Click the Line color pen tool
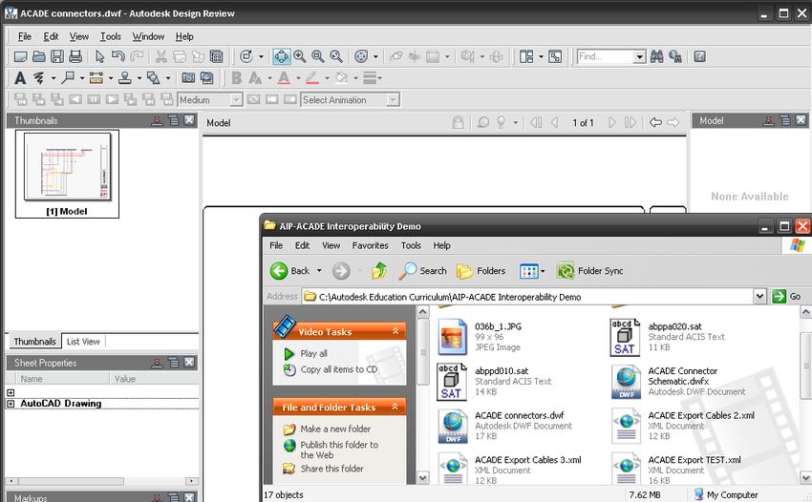 (x=311, y=78)
